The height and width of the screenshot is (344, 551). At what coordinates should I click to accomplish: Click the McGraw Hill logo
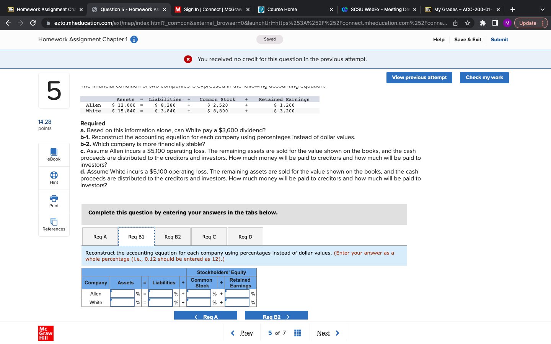(x=46, y=333)
